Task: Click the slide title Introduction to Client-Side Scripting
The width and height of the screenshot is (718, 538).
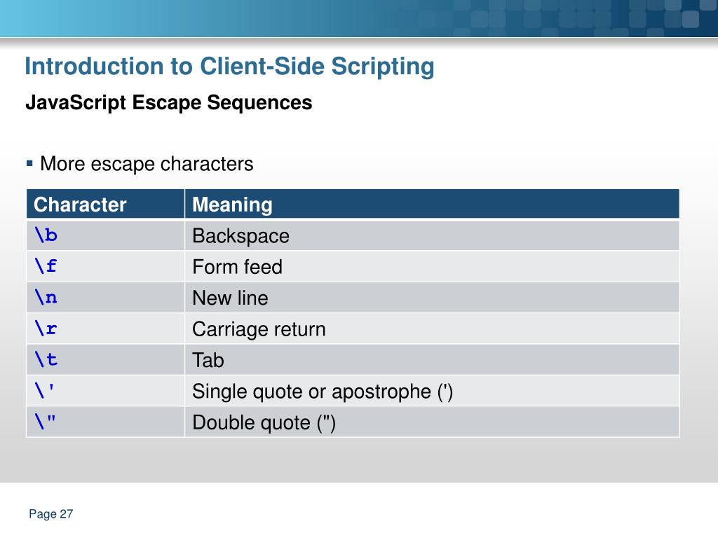Action: coord(229,67)
